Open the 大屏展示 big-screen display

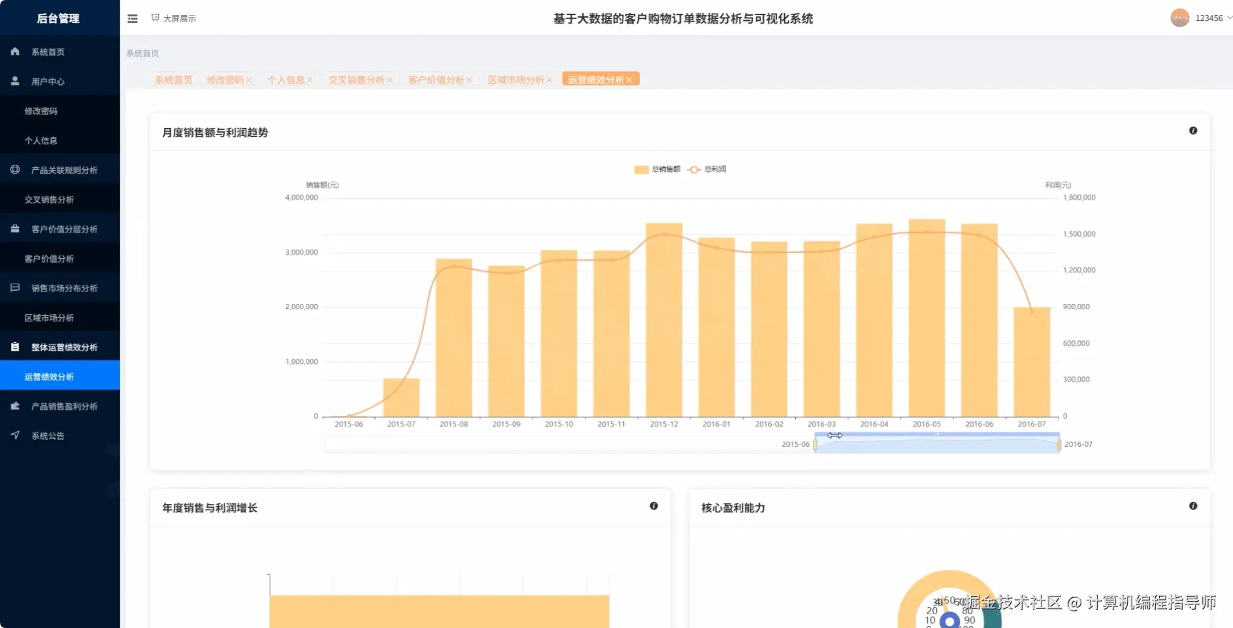tap(173, 18)
